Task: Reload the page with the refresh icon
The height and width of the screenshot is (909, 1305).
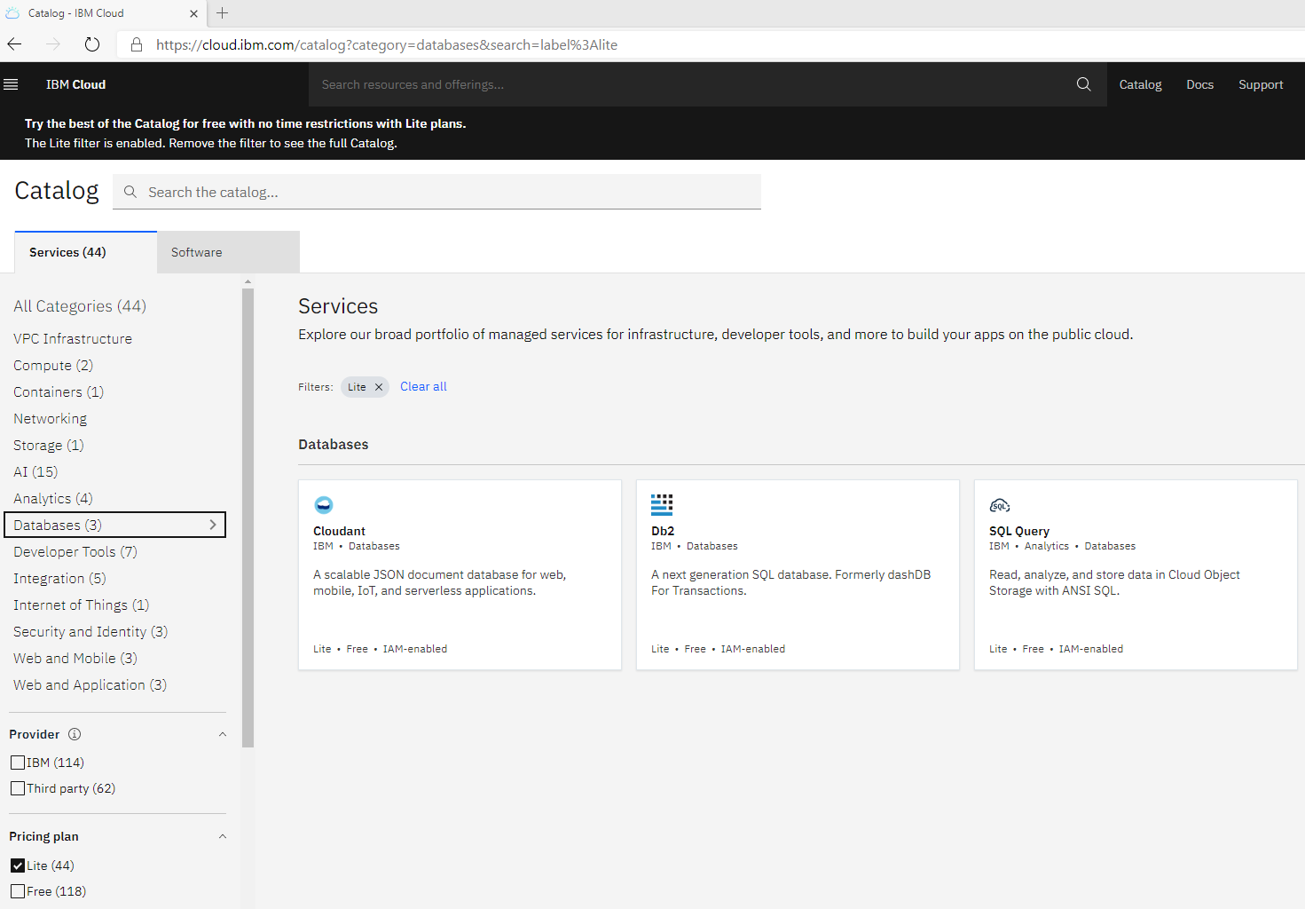Action: point(92,44)
